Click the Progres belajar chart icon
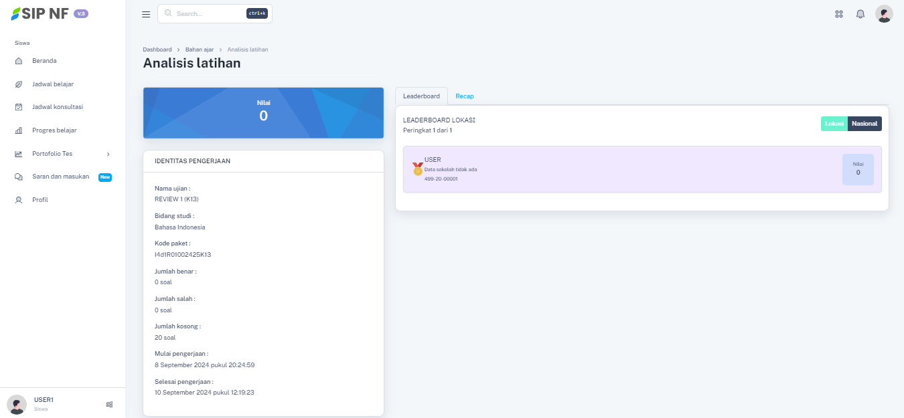Viewport: 904px width, 418px height. point(19,130)
